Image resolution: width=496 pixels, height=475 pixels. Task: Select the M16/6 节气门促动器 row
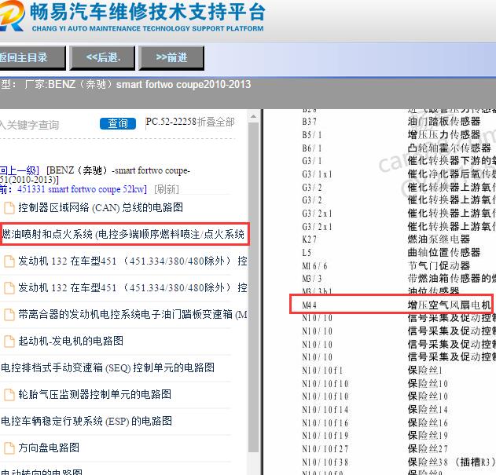(386, 266)
